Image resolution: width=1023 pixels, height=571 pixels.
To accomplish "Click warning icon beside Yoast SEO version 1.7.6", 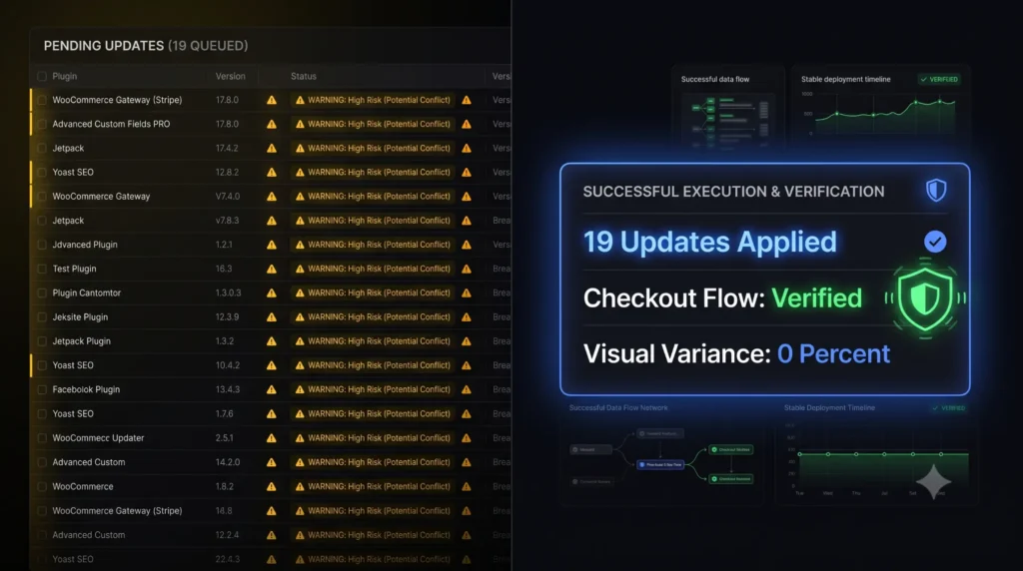I will click(x=272, y=413).
